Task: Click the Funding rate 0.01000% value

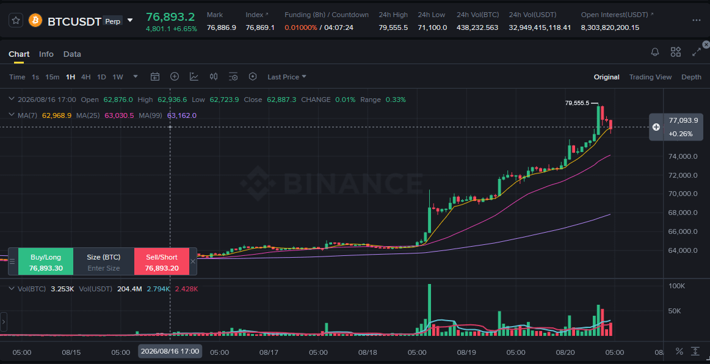Action: (300, 27)
